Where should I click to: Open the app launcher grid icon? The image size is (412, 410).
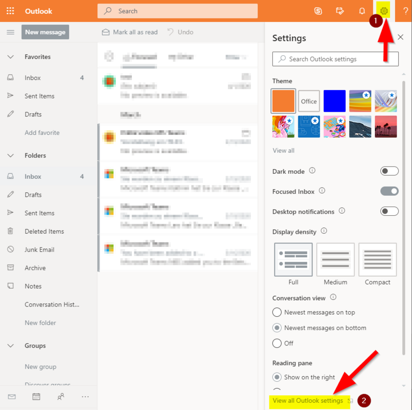[x=10, y=11]
